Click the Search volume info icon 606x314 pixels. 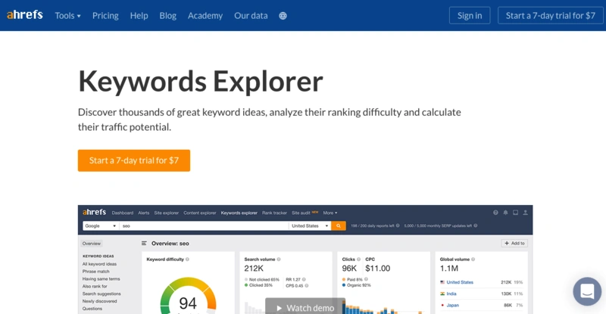(279, 260)
